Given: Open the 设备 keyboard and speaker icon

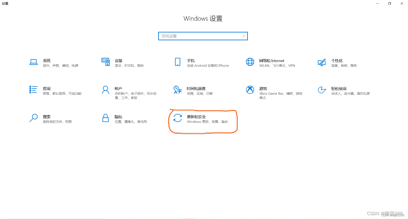Looking at the screenshot, I should (x=106, y=62).
